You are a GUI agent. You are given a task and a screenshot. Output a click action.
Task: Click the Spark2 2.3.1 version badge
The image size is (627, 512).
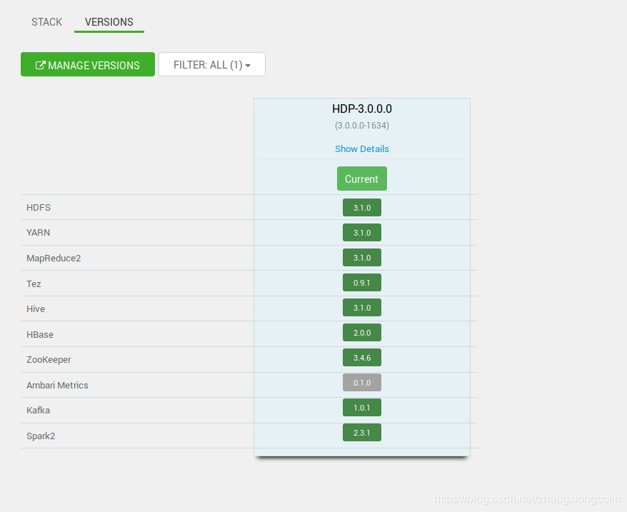[x=362, y=433]
